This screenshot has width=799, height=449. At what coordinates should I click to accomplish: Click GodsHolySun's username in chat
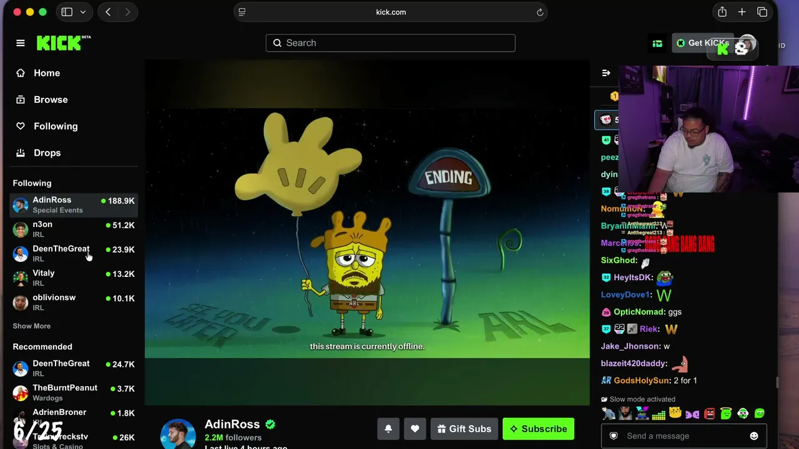click(x=642, y=380)
